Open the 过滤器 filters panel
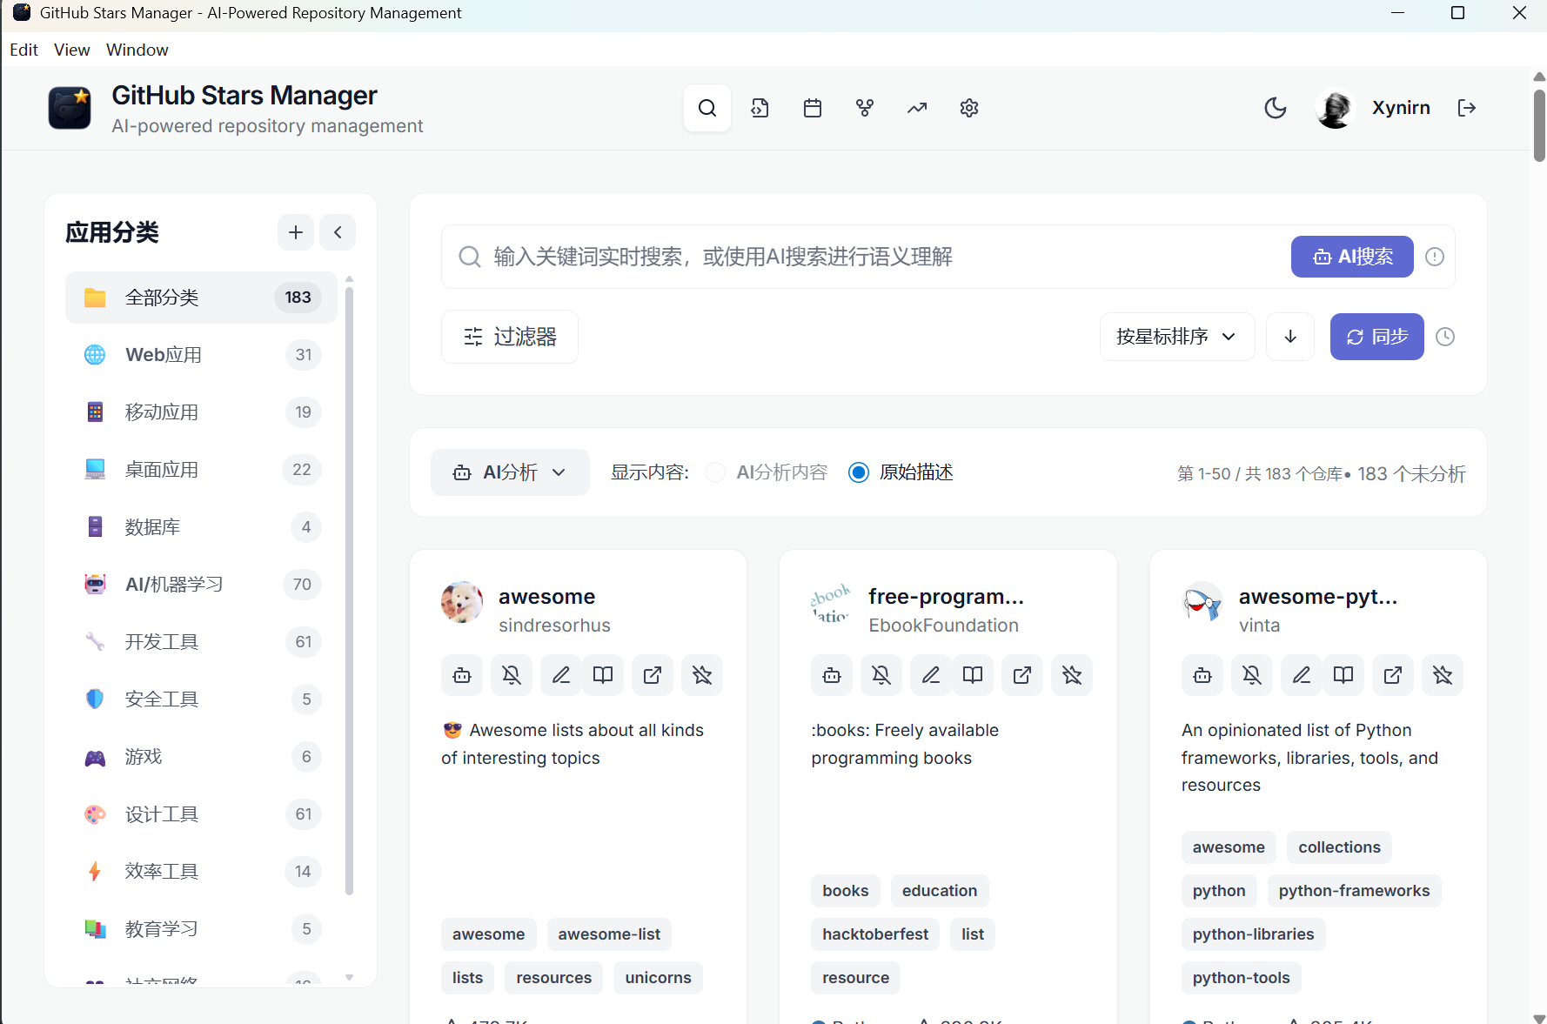 [510, 337]
